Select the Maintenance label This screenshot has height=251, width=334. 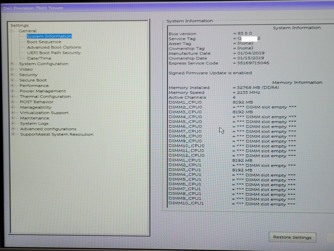point(34,118)
